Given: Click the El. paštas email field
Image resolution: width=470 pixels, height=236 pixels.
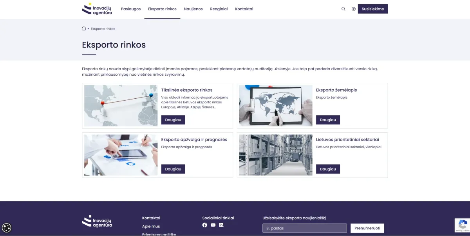Looking at the screenshot, I should click(304, 228).
